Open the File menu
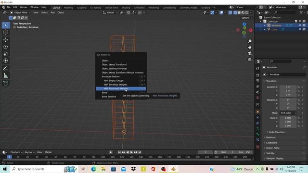The image size is (308, 173). click(9, 7)
